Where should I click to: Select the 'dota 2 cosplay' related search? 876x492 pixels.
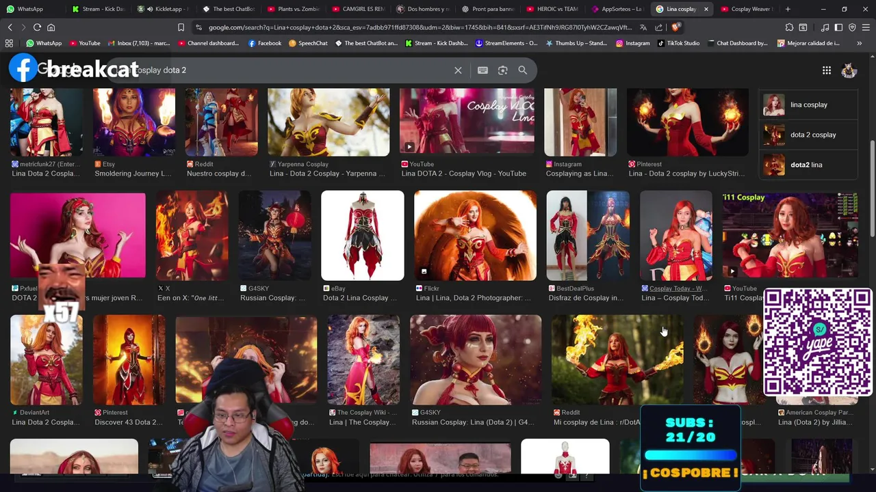(x=809, y=135)
